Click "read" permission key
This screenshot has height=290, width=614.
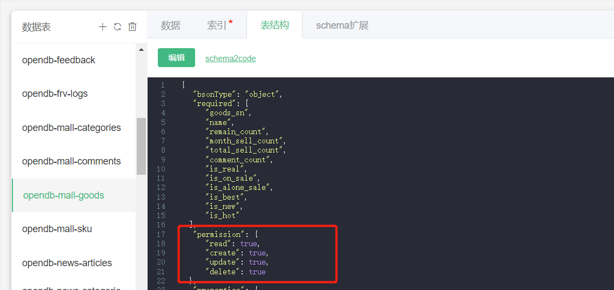(219, 244)
